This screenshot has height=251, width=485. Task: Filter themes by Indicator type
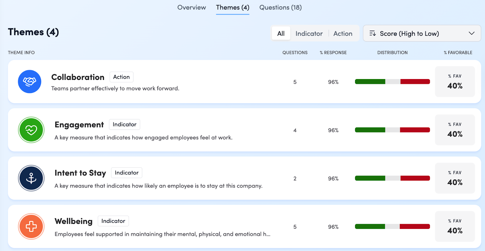(309, 33)
